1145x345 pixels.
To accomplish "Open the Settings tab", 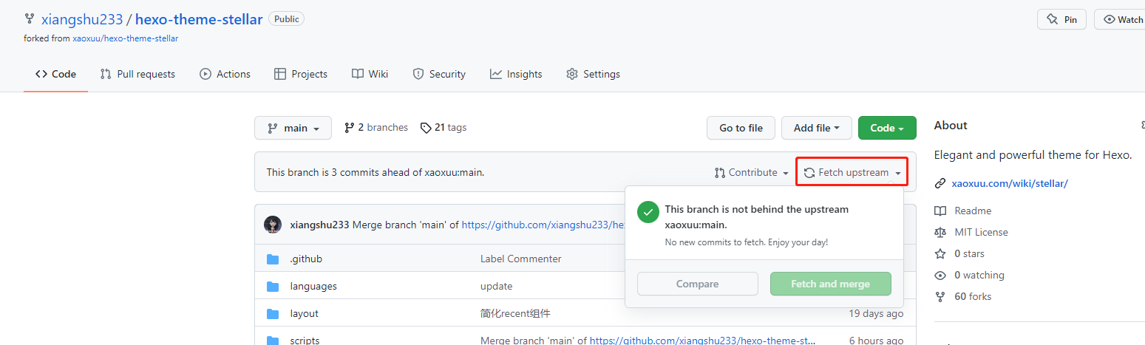I will pyautogui.click(x=593, y=74).
